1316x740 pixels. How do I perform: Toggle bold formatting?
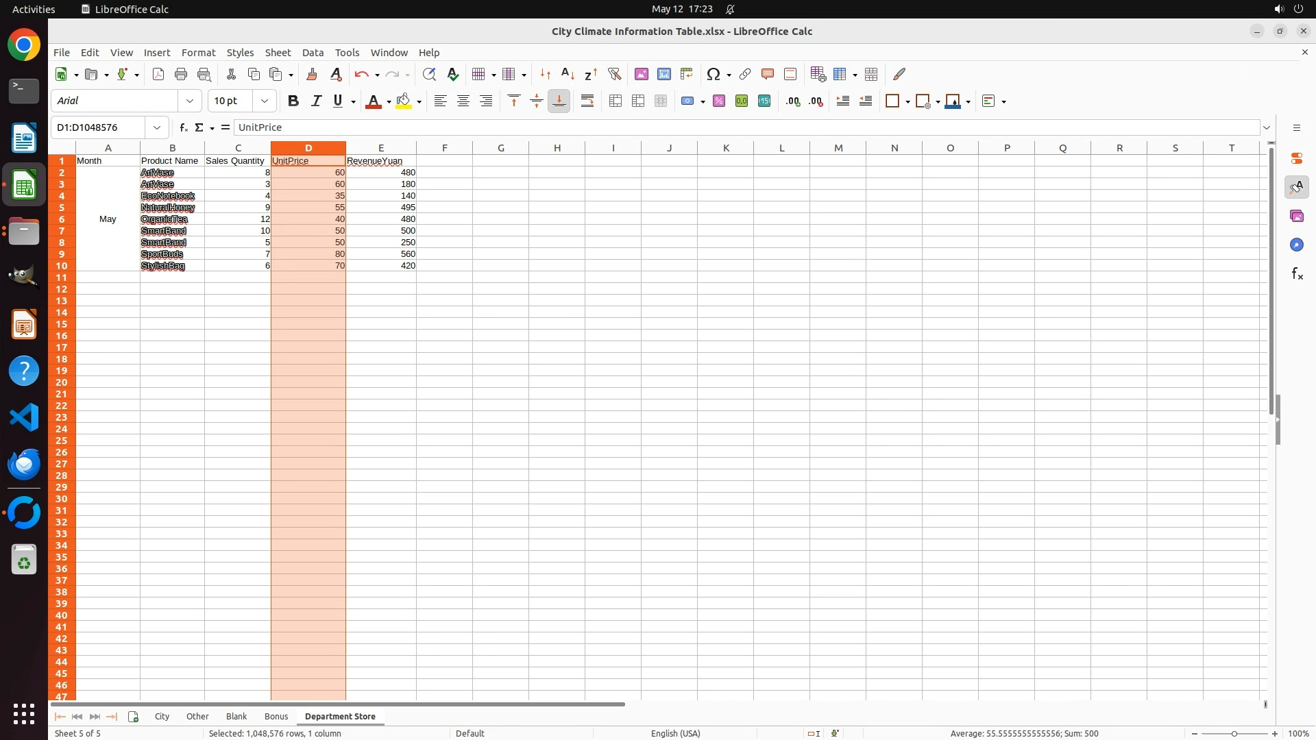tap(293, 101)
